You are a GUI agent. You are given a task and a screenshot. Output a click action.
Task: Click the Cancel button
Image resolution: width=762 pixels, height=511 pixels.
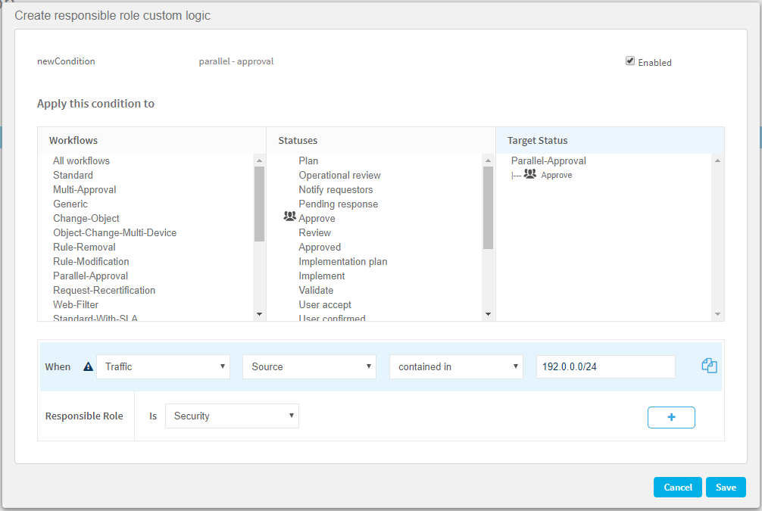[x=677, y=488]
